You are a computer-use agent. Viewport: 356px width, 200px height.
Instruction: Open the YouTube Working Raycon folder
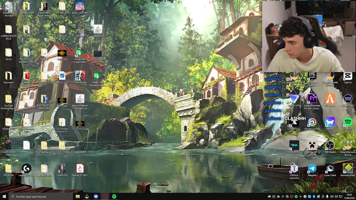[x=9, y=102]
